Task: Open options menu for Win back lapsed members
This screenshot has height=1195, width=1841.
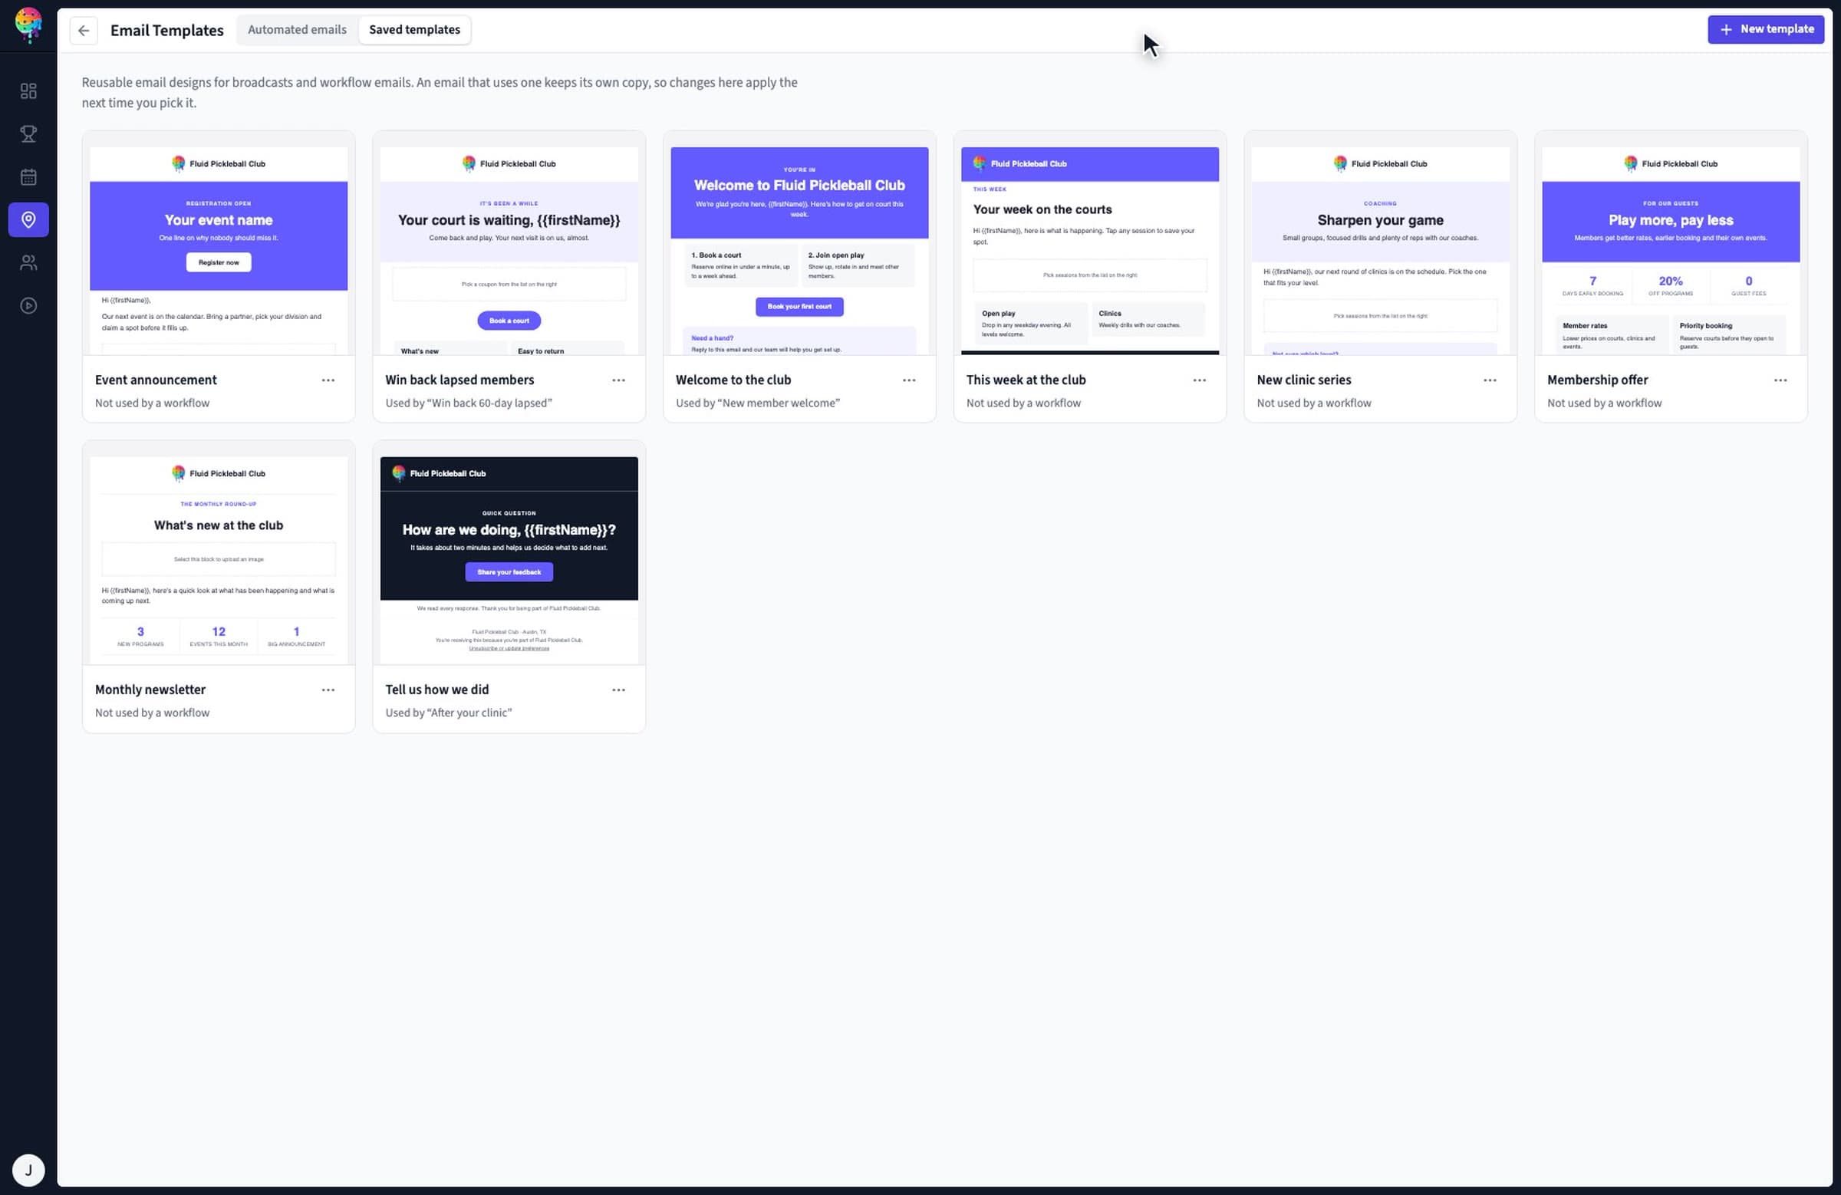Action: tap(618, 380)
